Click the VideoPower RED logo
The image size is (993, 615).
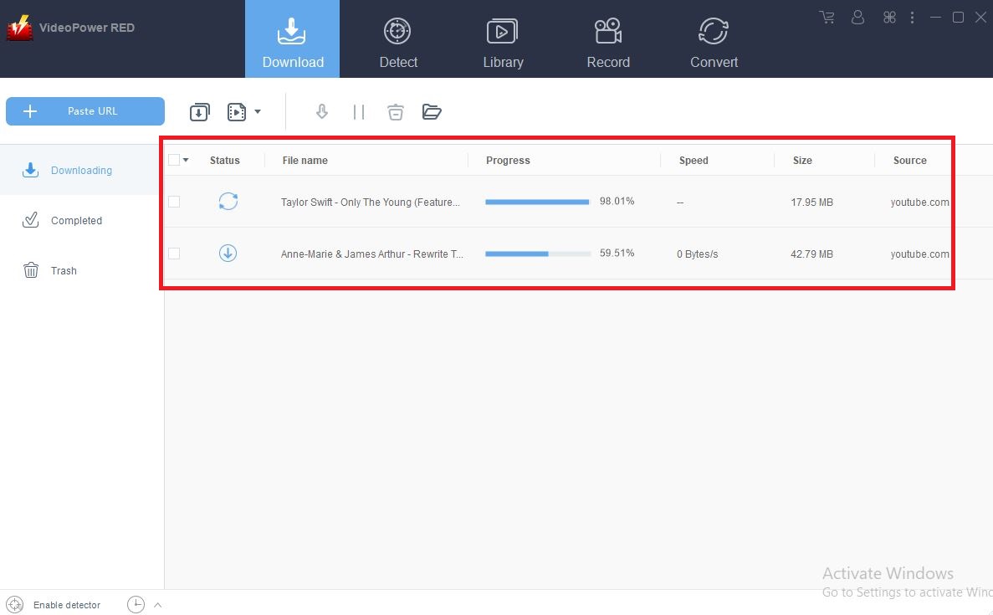coord(19,28)
